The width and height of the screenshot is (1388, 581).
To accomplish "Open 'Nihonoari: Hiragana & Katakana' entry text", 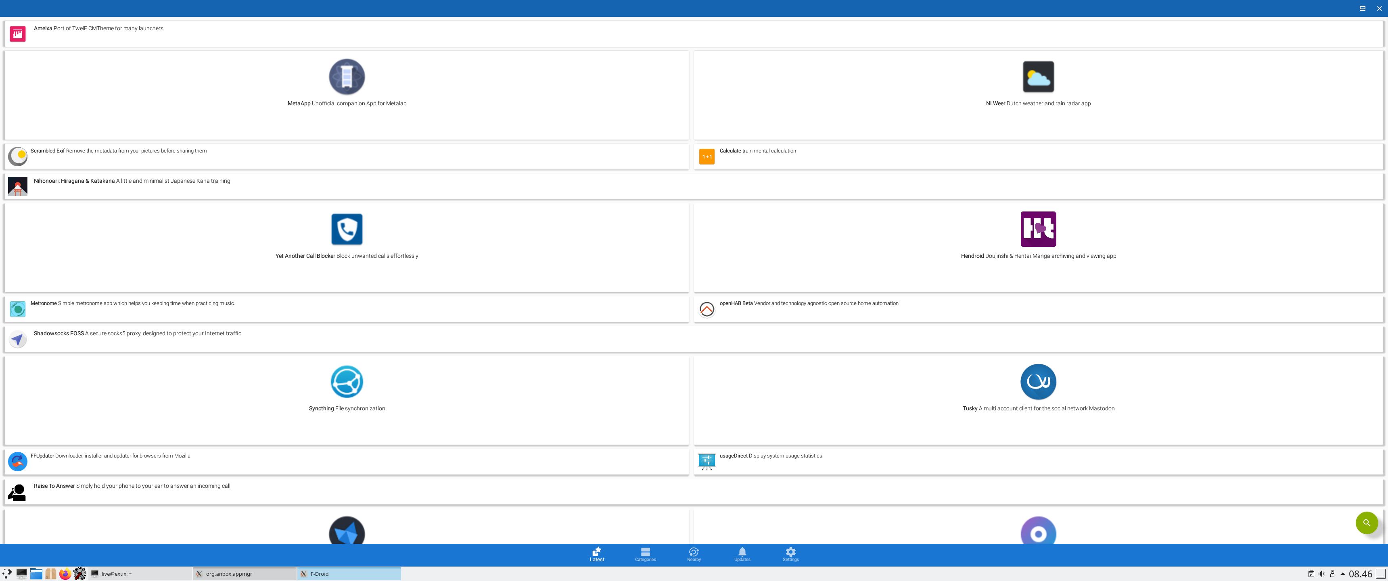I will coord(132,181).
